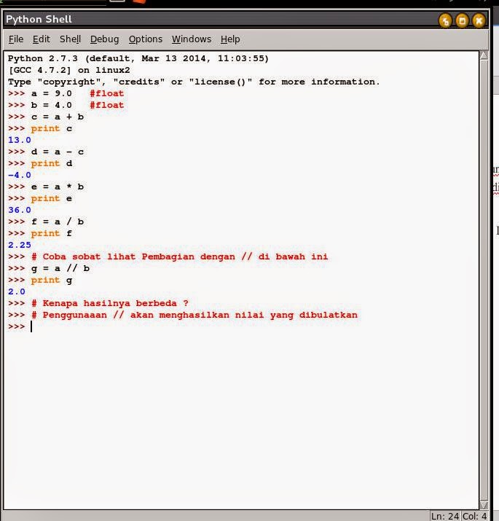Click the 'Ln: 24' status indicator
The height and width of the screenshot is (521, 499).
pyautogui.click(x=445, y=516)
